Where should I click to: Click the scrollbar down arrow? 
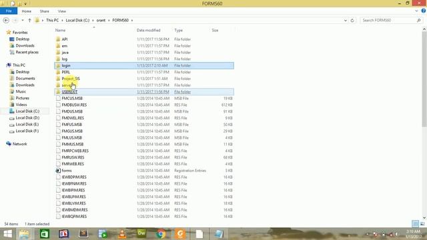[424, 218]
